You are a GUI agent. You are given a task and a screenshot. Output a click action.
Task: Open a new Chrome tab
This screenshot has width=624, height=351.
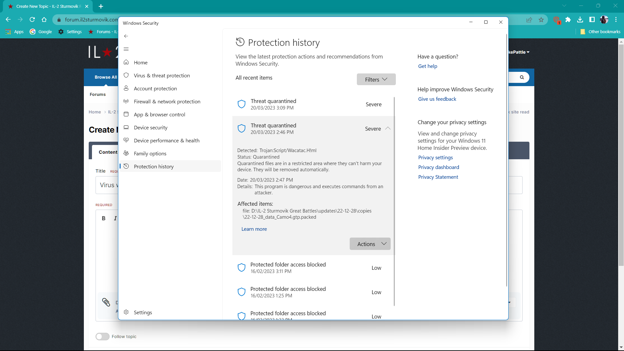click(x=101, y=6)
